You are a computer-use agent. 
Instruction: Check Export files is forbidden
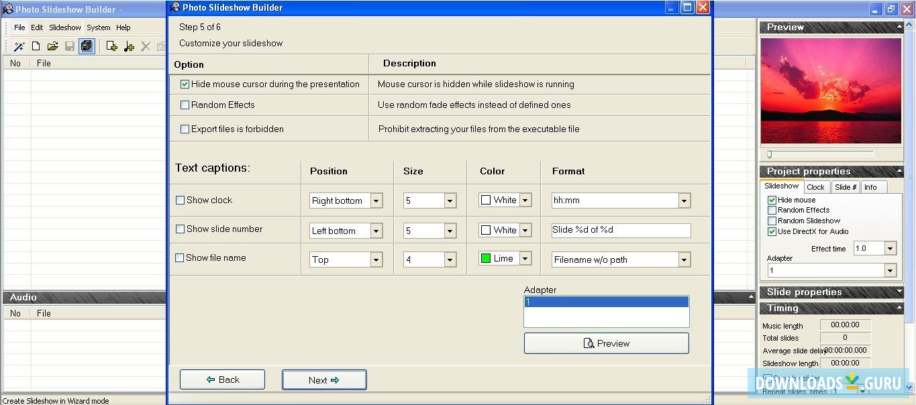185,129
